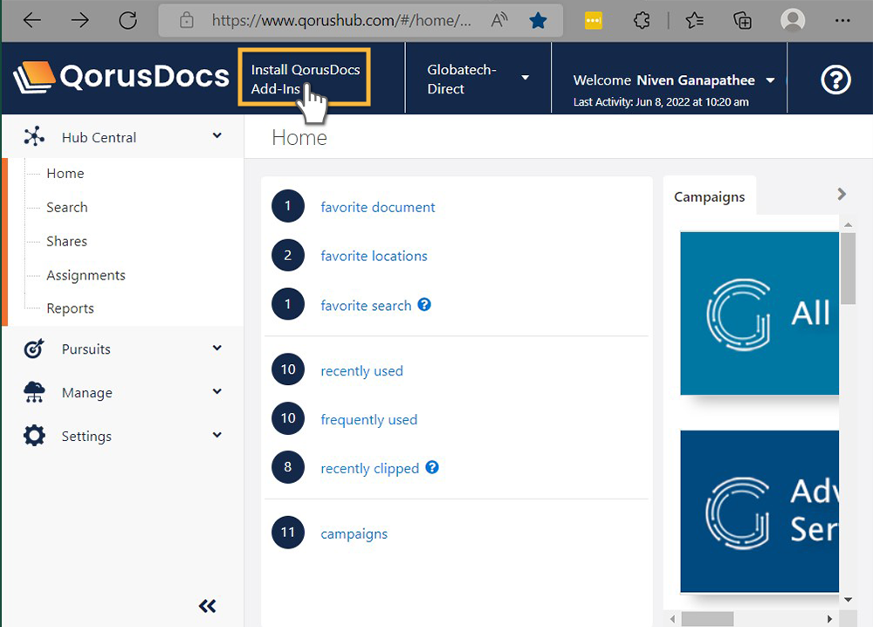Click the Settings menu label

point(86,436)
